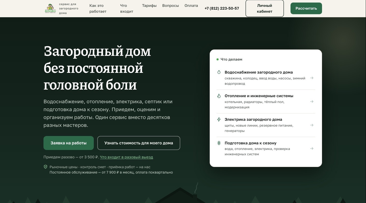
Task: Click the Приедем разово — от 3 500 ₽ text
Action: 71,157
